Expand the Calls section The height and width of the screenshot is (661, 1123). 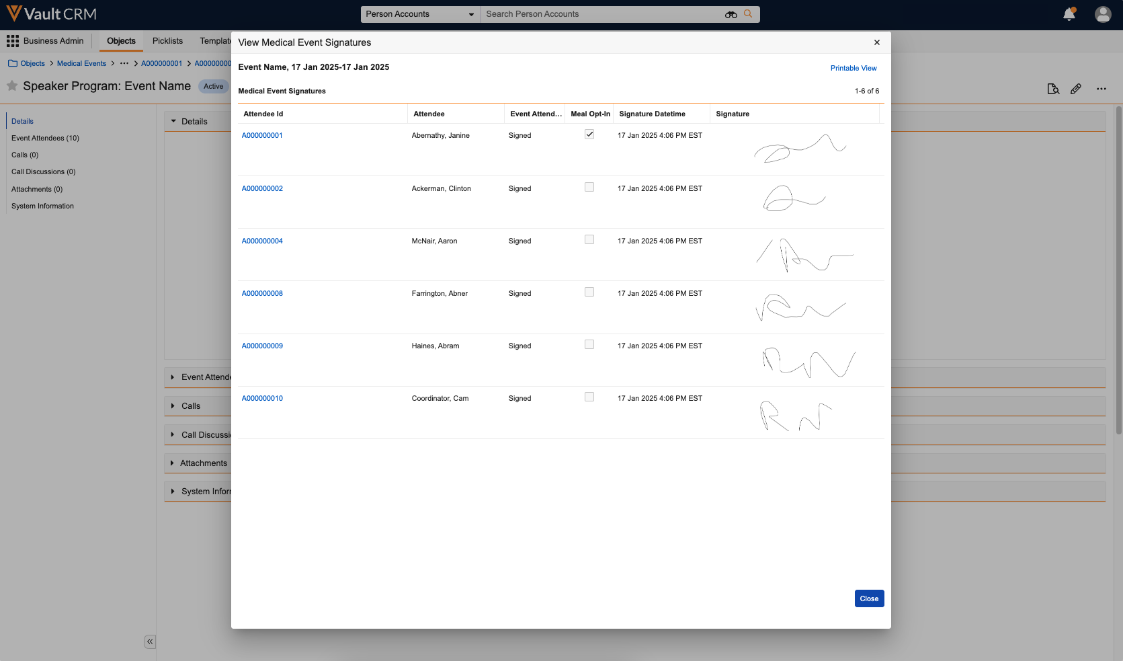pyautogui.click(x=191, y=406)
